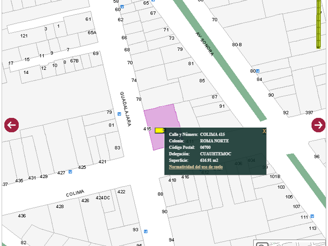This screenshot has height=246, width=328.
Task: Click the GUADALAJARA street label
Action: pos(125,109)
